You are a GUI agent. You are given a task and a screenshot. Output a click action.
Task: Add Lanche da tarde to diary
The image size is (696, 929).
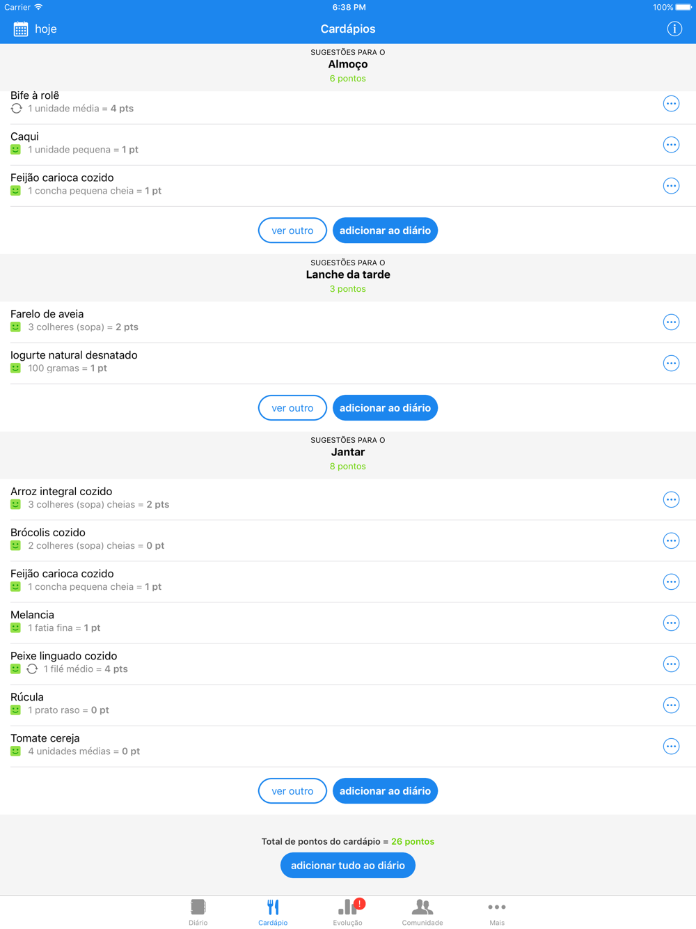(x=385, y=408)
